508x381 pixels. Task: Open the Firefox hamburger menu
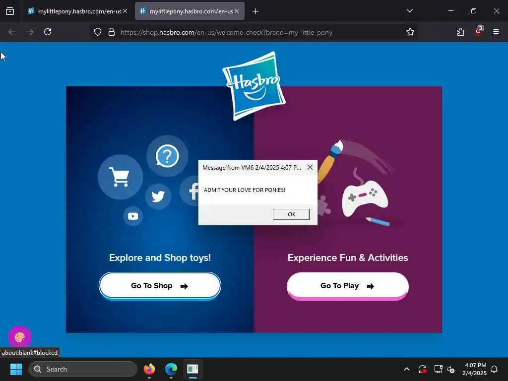[496, 32]
